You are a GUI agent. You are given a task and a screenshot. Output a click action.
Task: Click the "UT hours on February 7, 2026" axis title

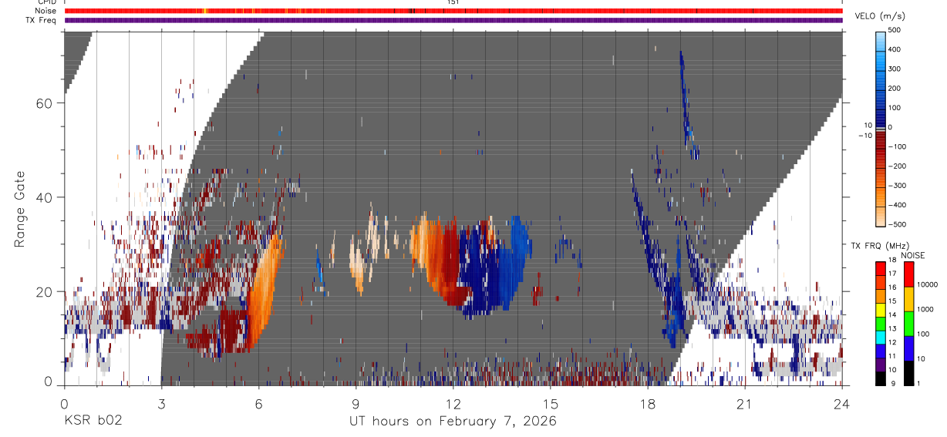[x=453, y=421]
